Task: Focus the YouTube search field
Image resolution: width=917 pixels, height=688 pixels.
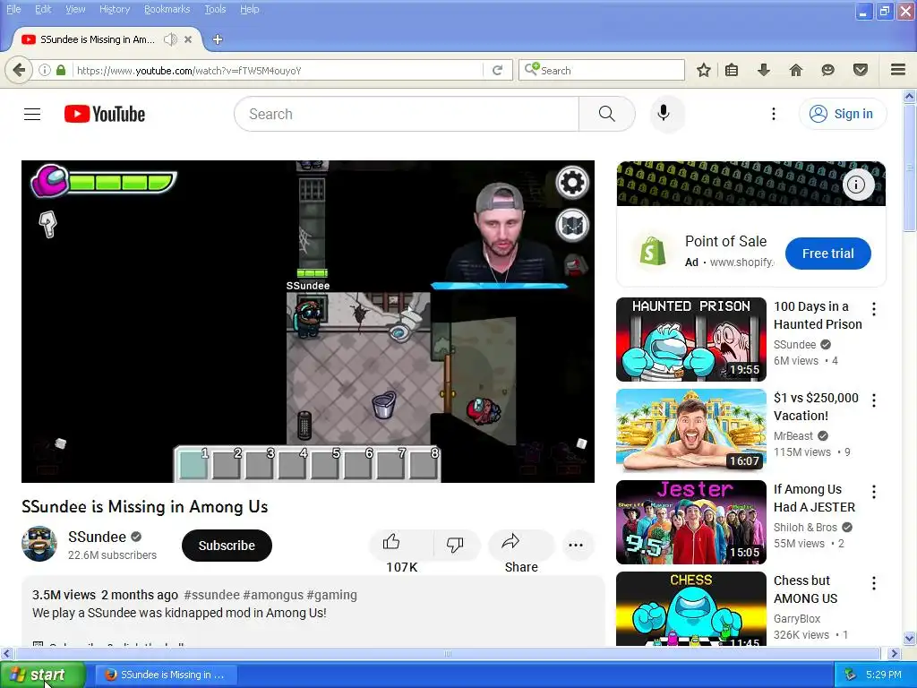Action: (x=407, y=114)
